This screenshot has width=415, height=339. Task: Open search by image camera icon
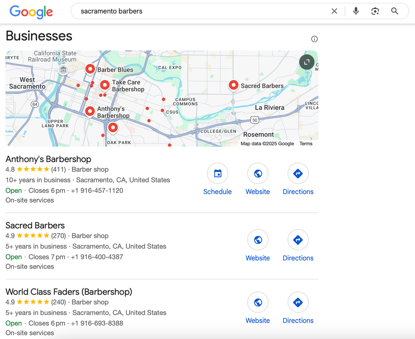tap(375, 11)
